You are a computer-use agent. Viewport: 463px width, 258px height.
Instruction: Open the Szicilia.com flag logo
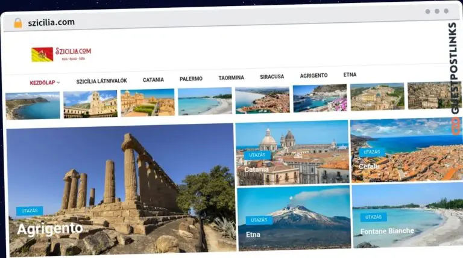[x=42, y=55]
